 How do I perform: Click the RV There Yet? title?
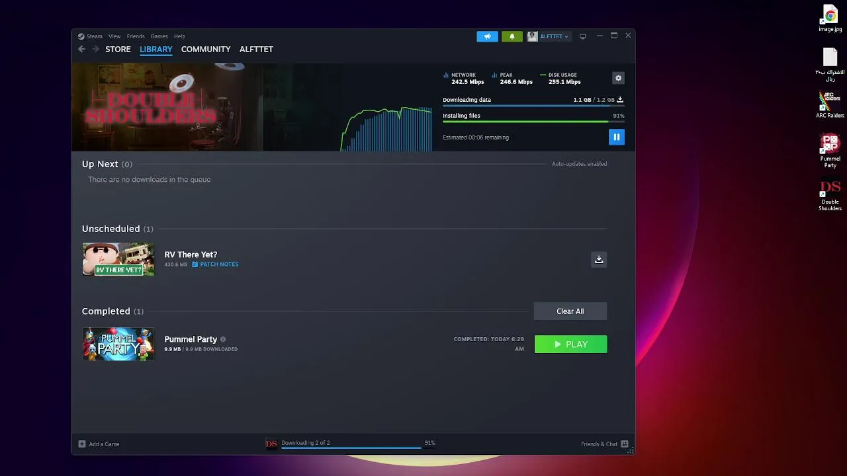coord(191,255)
